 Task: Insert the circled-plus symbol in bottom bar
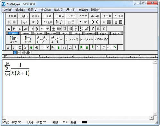pyautogui.click(x=37, y=47)
